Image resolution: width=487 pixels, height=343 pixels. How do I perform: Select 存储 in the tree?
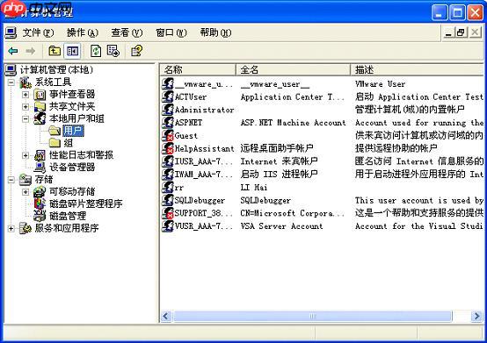click(x=43, y=180)
